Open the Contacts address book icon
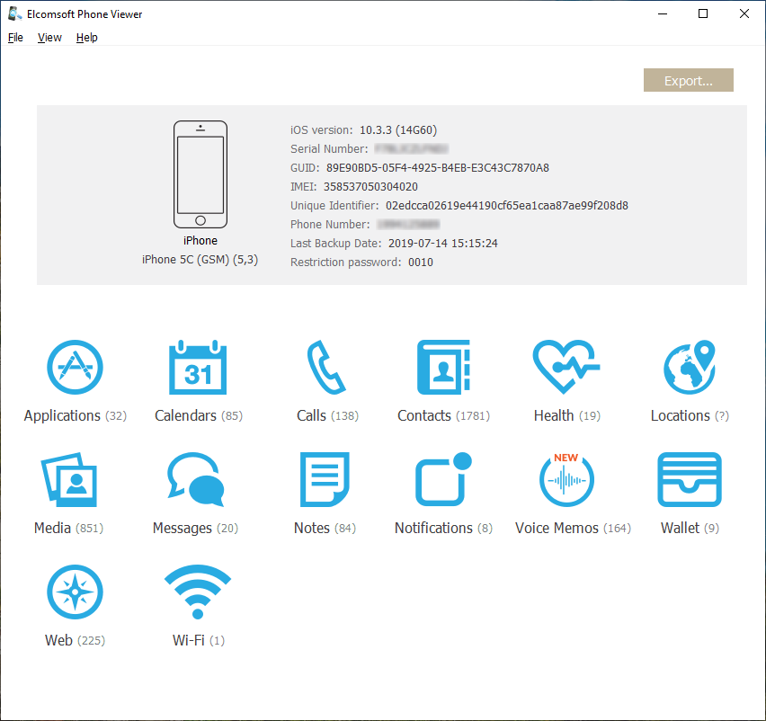The image size is (766, 721). (x=443, y=368)
